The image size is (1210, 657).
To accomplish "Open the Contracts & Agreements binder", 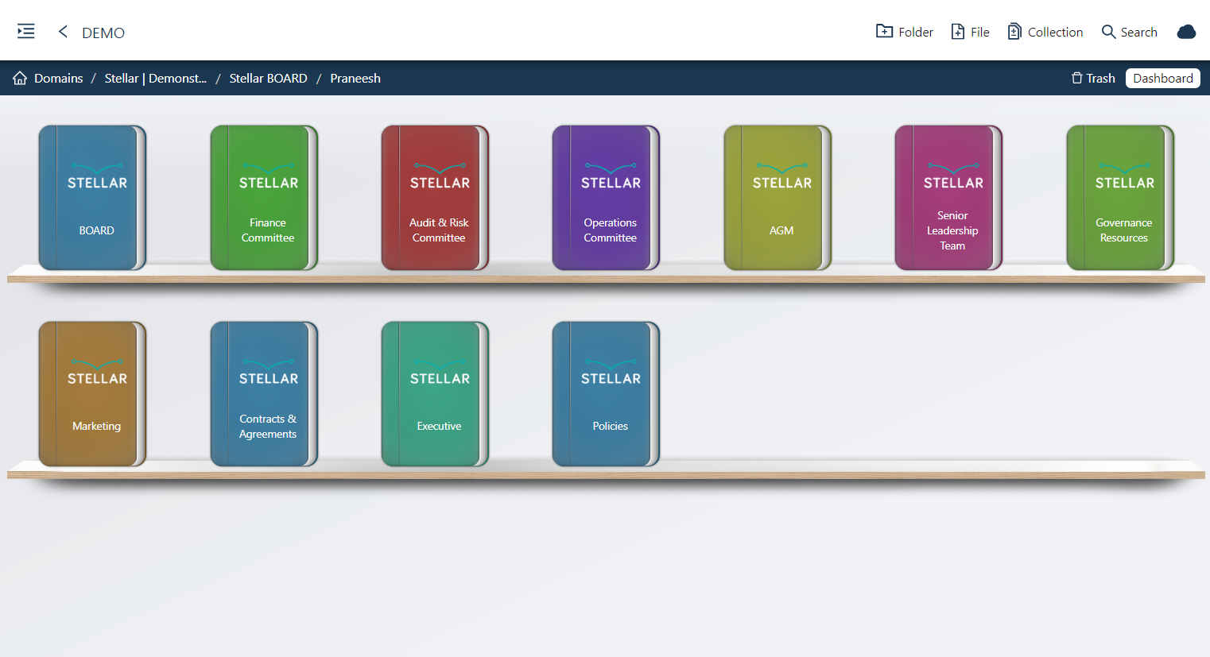I will coord(263,393).
